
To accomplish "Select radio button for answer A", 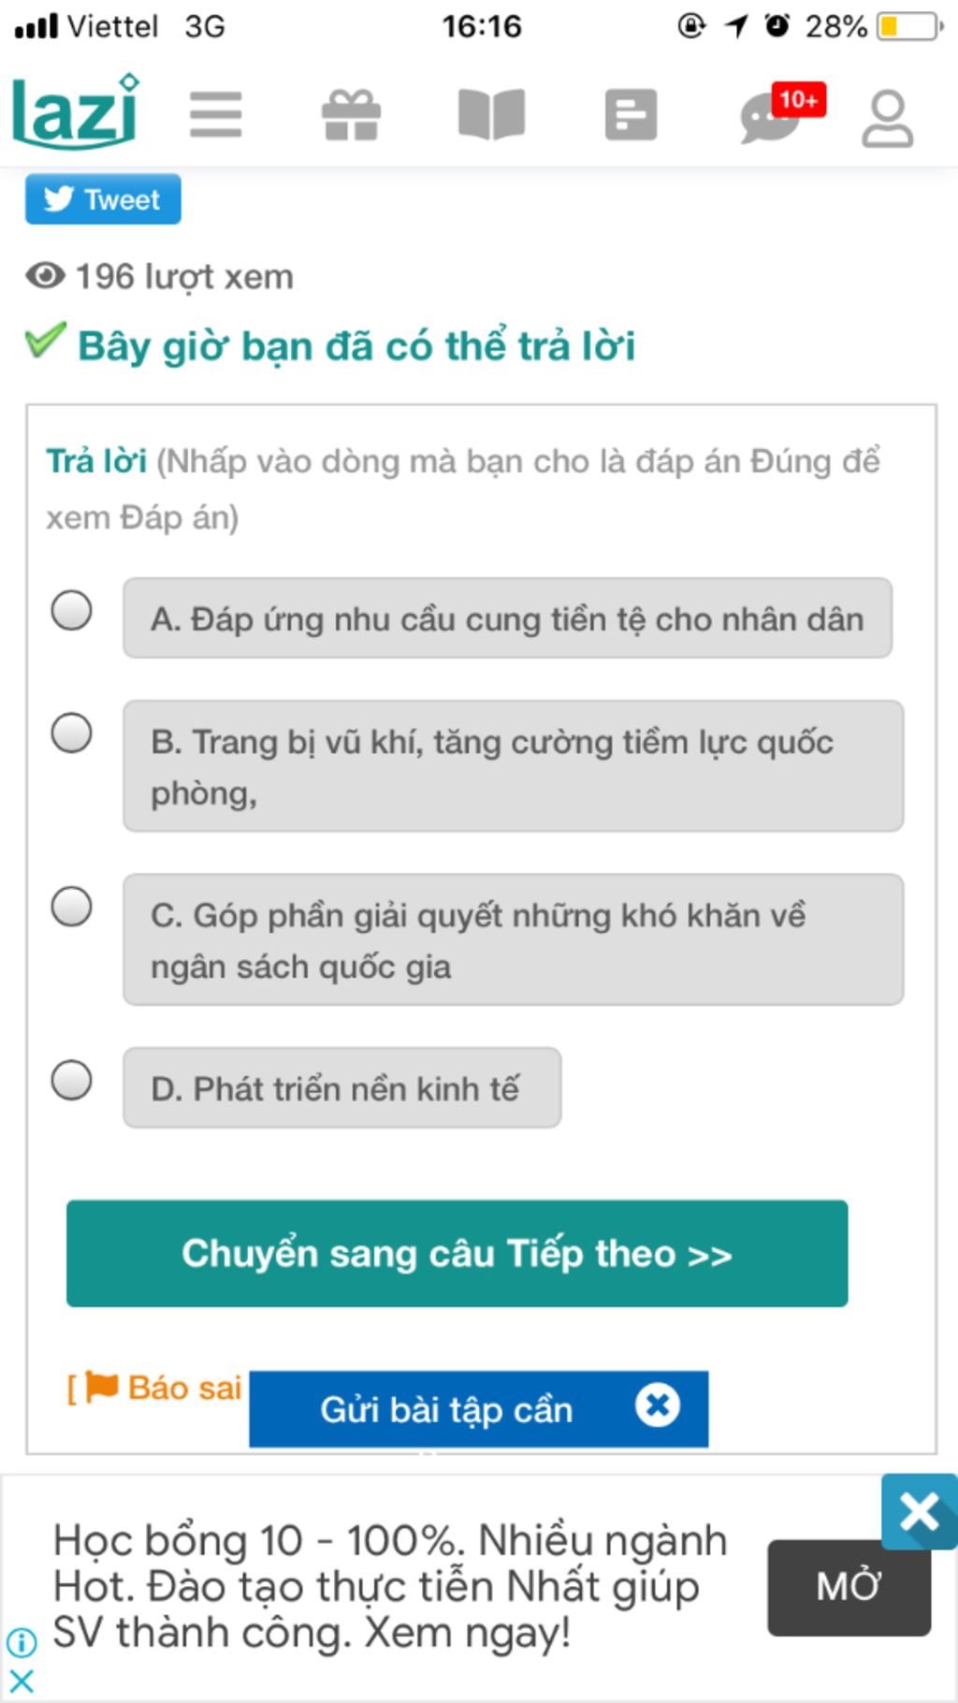I will 71,611.
